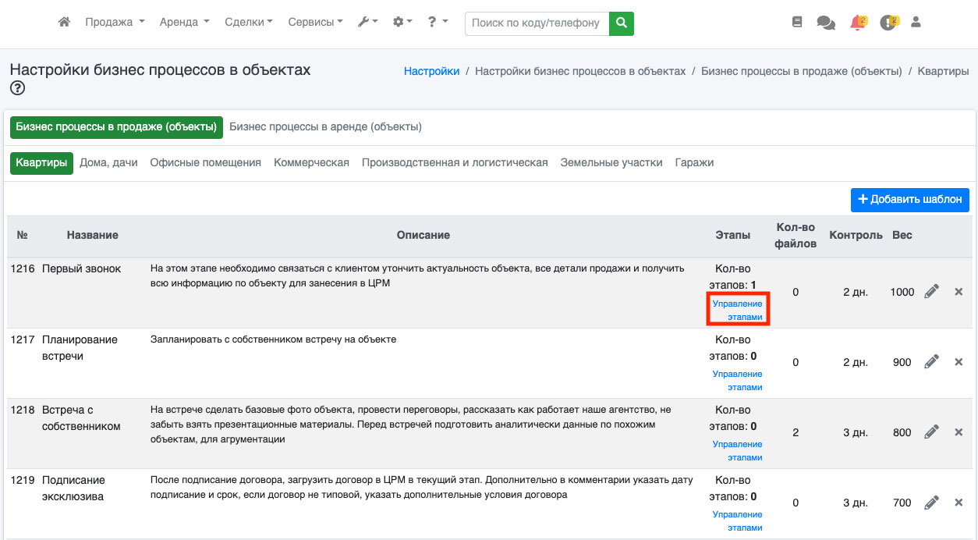Screen dimensions: 978x540
Task: Click the green search magnifier button
Action: 621,23
